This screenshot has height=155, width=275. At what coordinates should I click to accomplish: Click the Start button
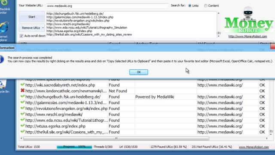[32, 17]
